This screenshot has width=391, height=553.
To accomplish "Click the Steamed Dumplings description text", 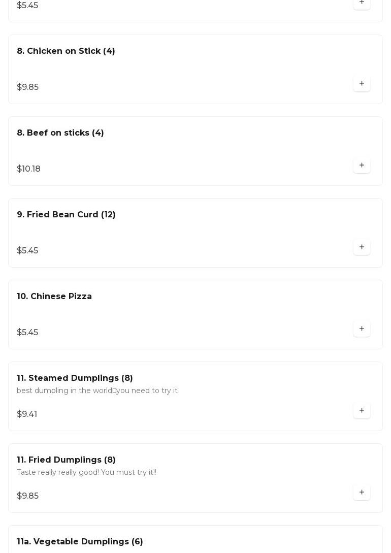I will pos(97,391).
